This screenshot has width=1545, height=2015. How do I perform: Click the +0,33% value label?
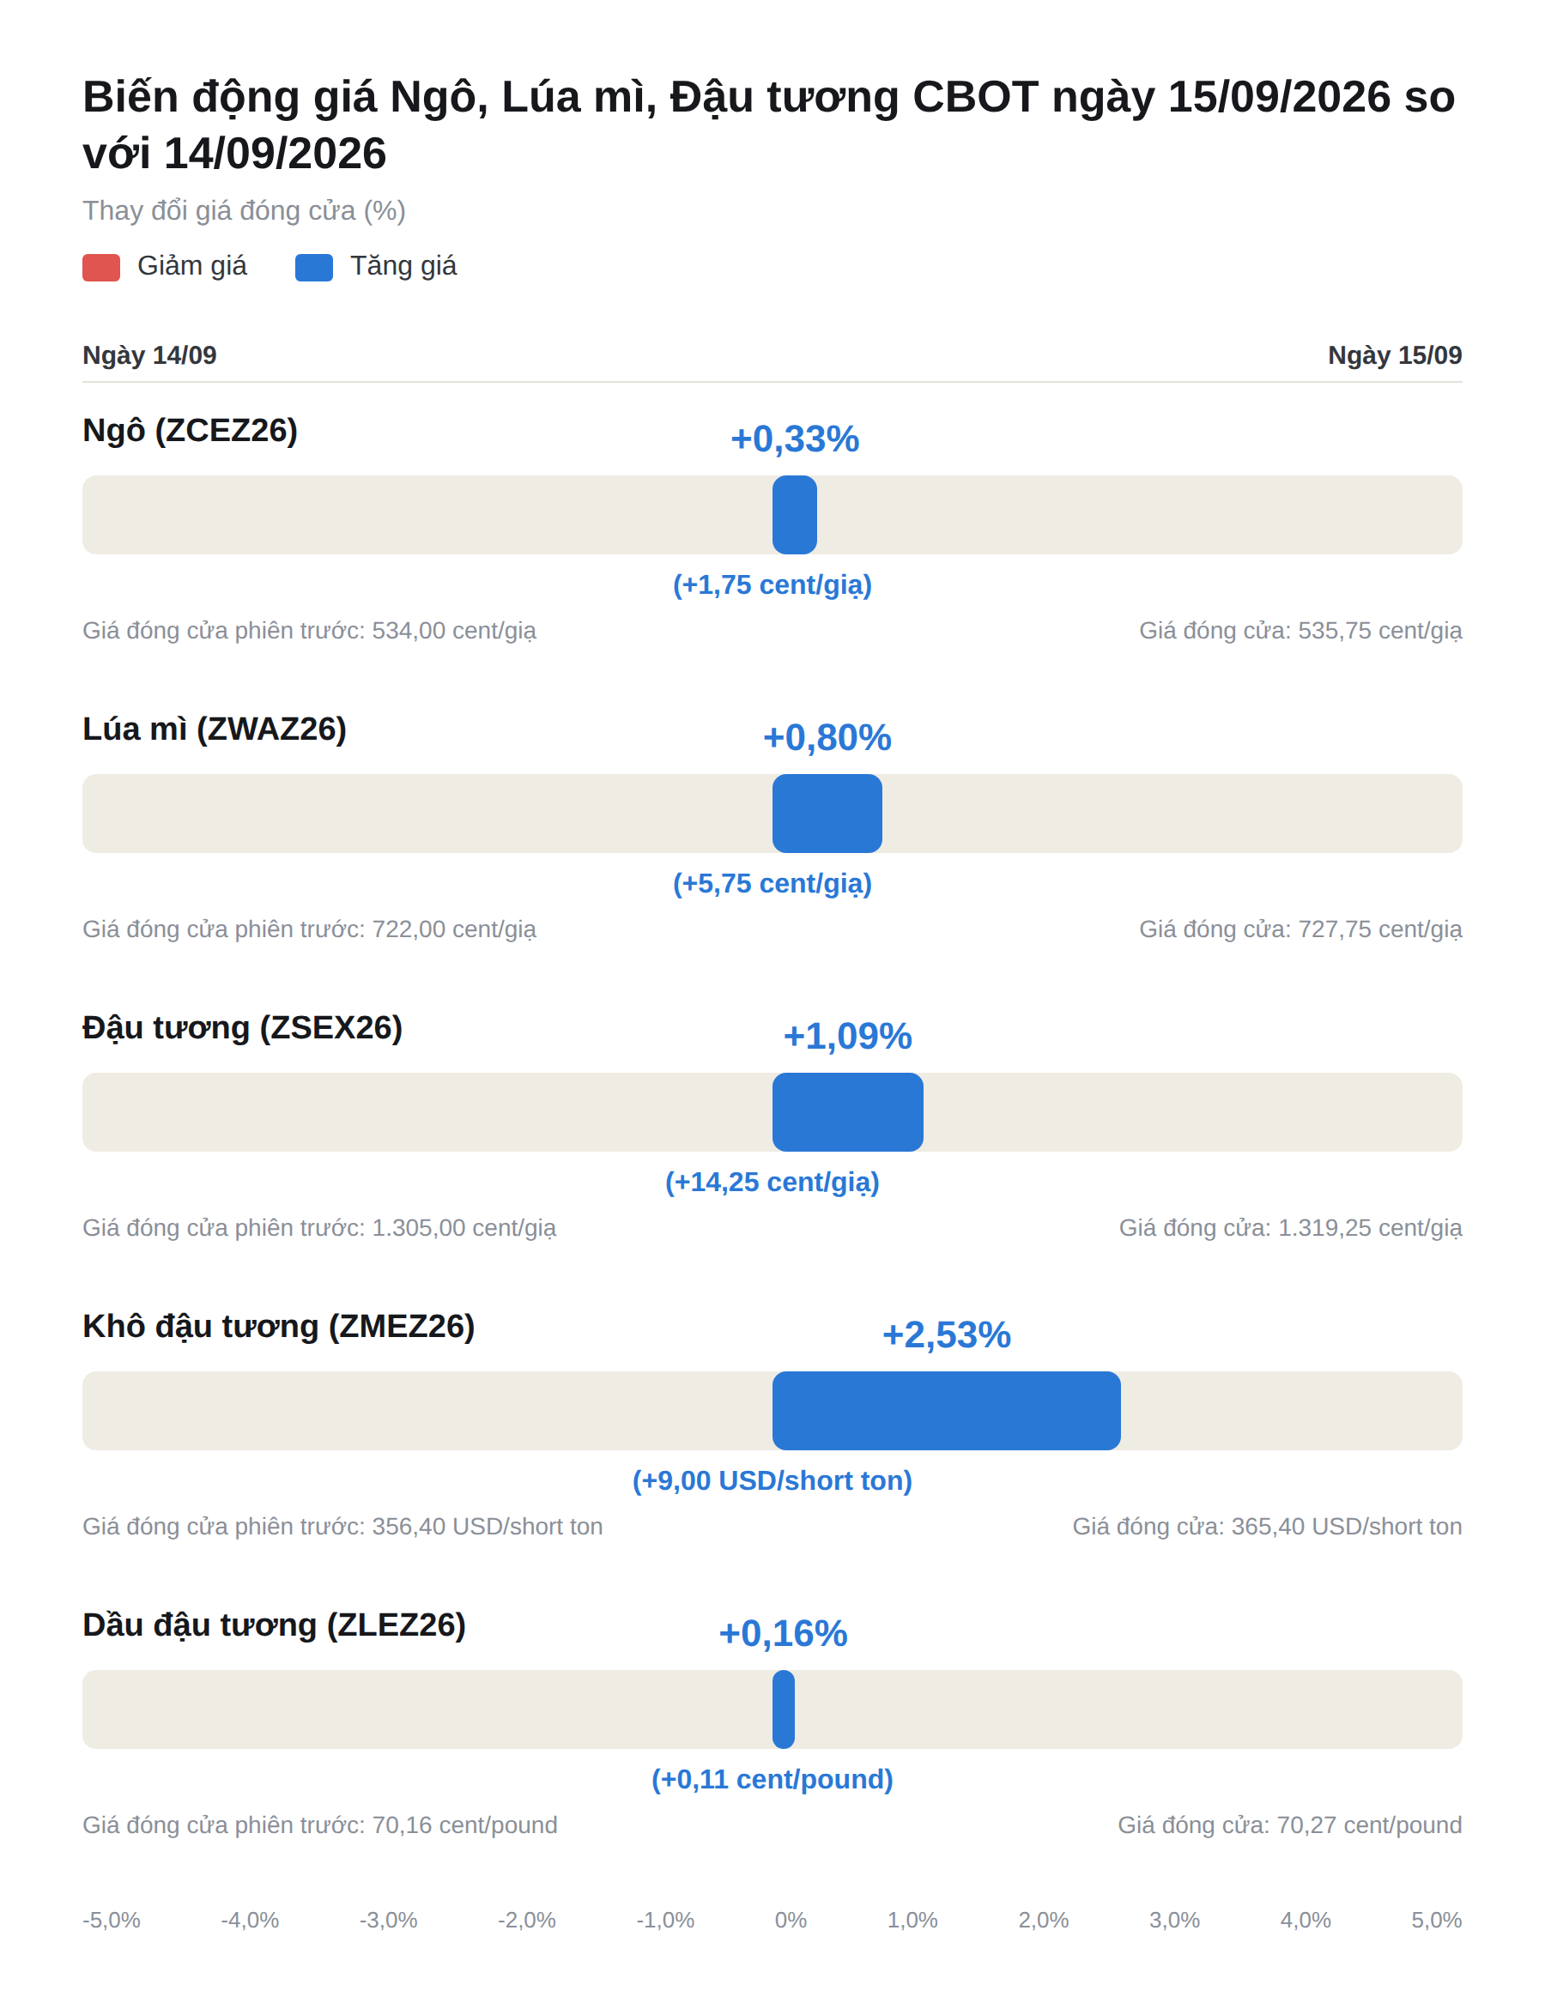pos(795,439)
